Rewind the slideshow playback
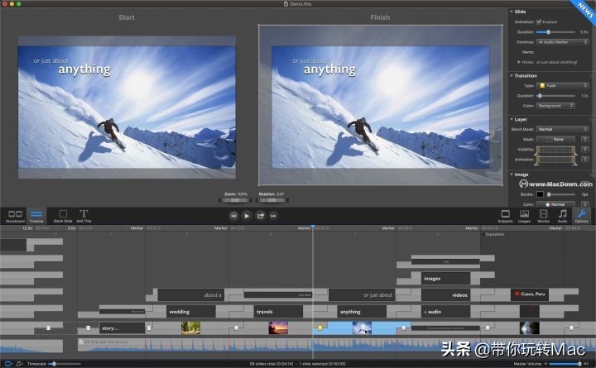This screenshot has width=596, height=368. [x=233, y=216]
